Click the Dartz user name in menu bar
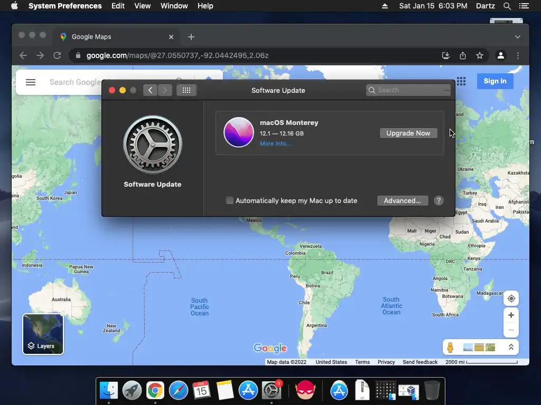Viewport: 541px width, 405px height. [485, 6]
